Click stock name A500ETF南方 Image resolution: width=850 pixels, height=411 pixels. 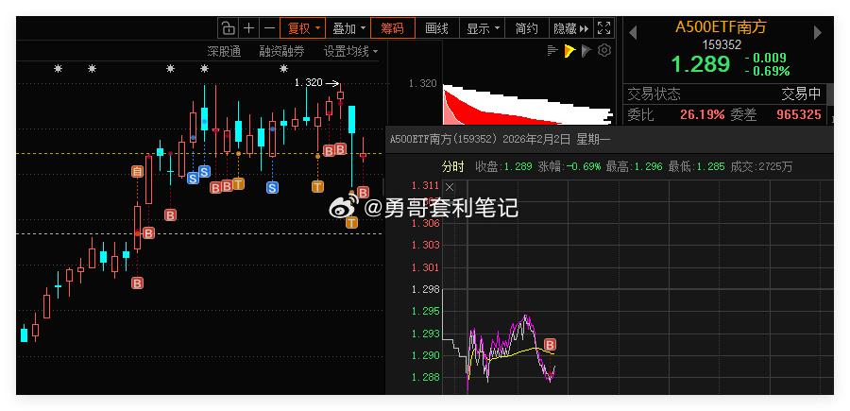click(x=721, y=27)
